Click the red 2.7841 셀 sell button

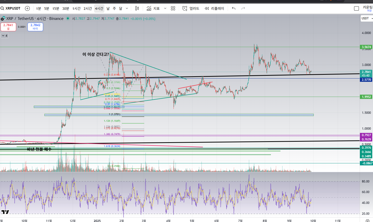tap(8, 27)
